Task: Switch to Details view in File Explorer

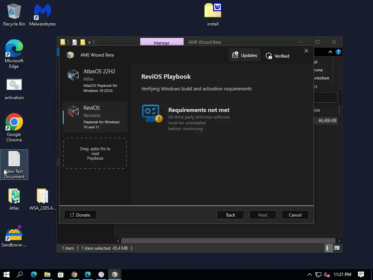Action: point(328,248)
